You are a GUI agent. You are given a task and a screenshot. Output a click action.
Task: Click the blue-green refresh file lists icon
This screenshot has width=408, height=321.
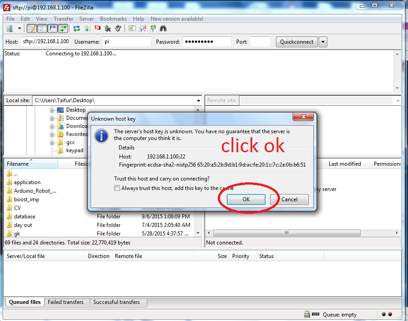77,28
